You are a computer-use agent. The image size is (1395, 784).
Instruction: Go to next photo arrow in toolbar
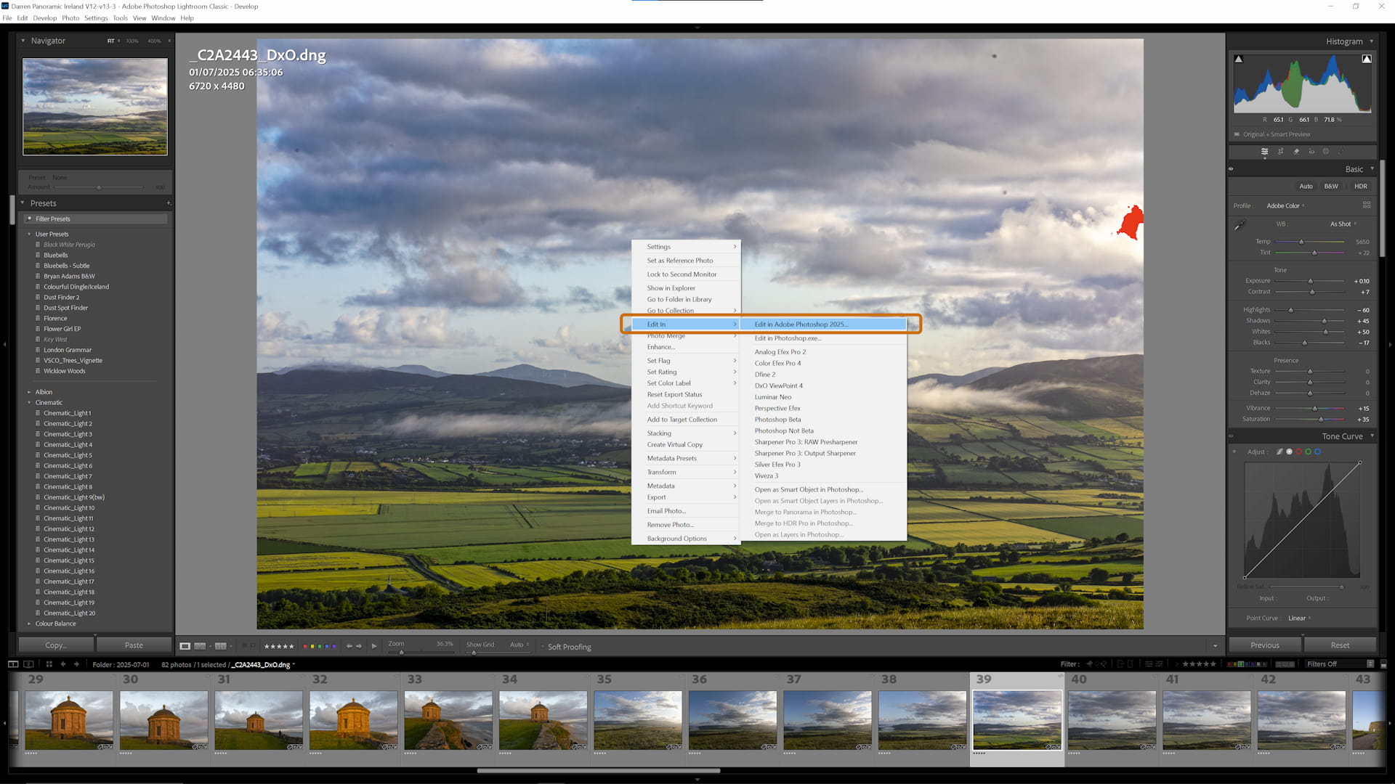(x=359, y=646)
